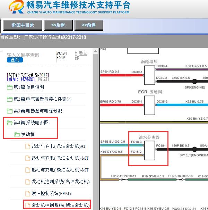This screenshot has width=208, height=210.
Task: Click the tree panel scrollbar up arrow
Action: tap(95, 51)
